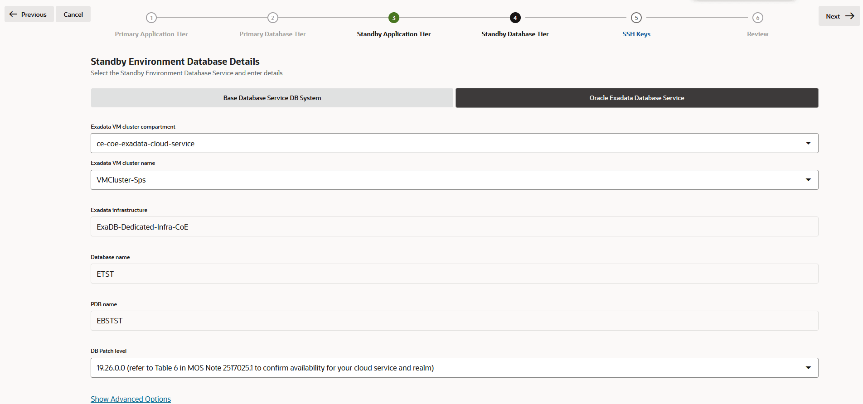Screen dimensions: 863x404
Task: Click the Exadata infrastructure field
Action: (455, 226)
